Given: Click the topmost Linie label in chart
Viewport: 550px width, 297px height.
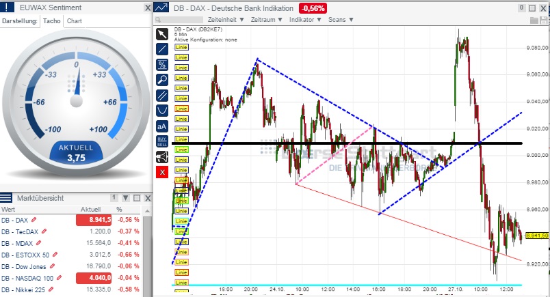Looking at the screenshot, I should tap(181, 47).
